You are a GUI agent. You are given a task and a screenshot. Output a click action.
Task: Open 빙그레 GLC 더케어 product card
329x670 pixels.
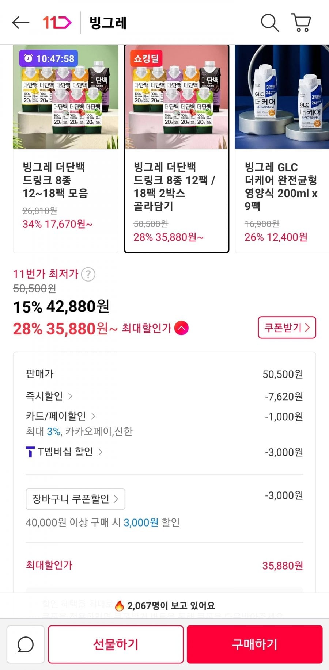coord(281,149)
